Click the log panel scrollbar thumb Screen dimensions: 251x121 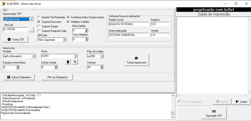[172, 113]
